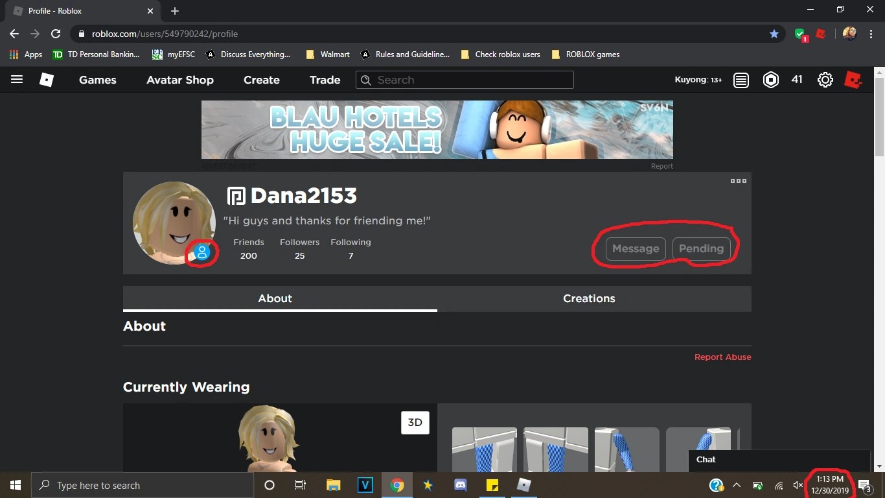This screenshot has height=498, width=885.
Task: Toggle the Chat panel open
Action: pos(706,459)
